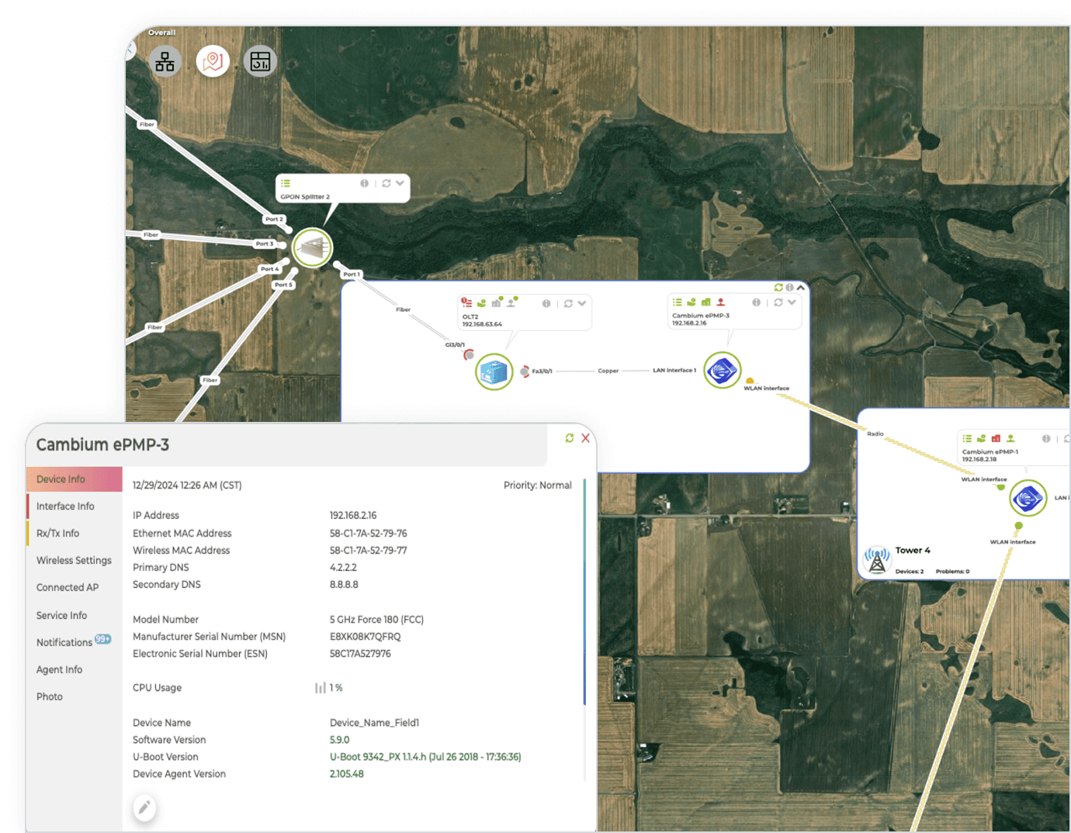Collapse the expanded site group panel
The height and width of the screenshot is (833, 1071).
click(x=800, y=288)
